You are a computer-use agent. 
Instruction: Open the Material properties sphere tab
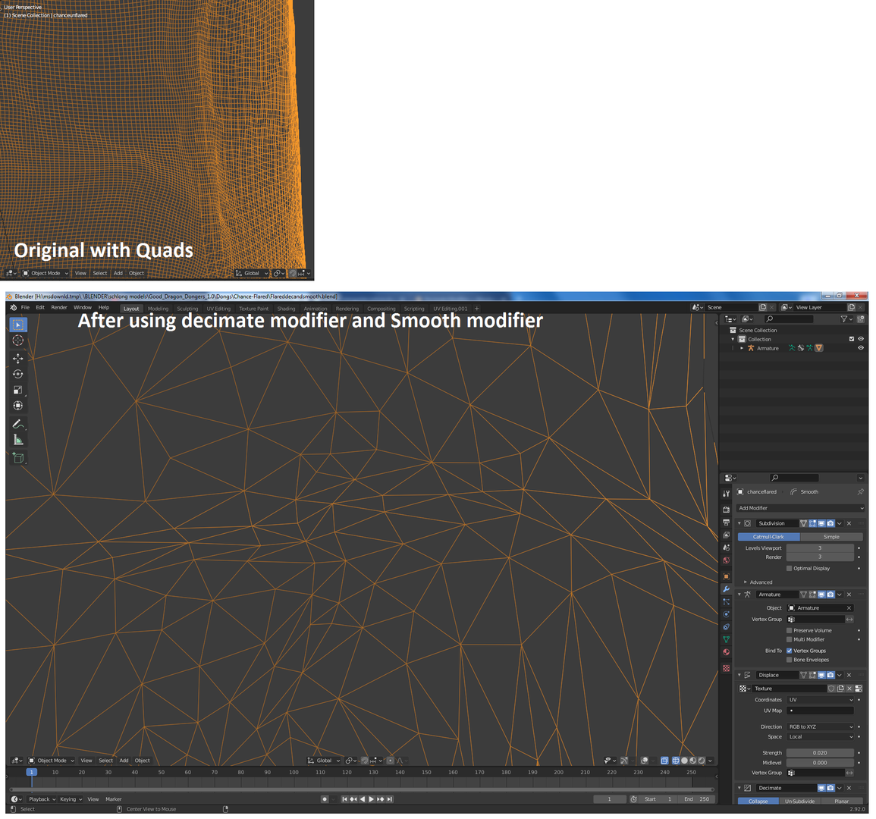click(727, 652)
